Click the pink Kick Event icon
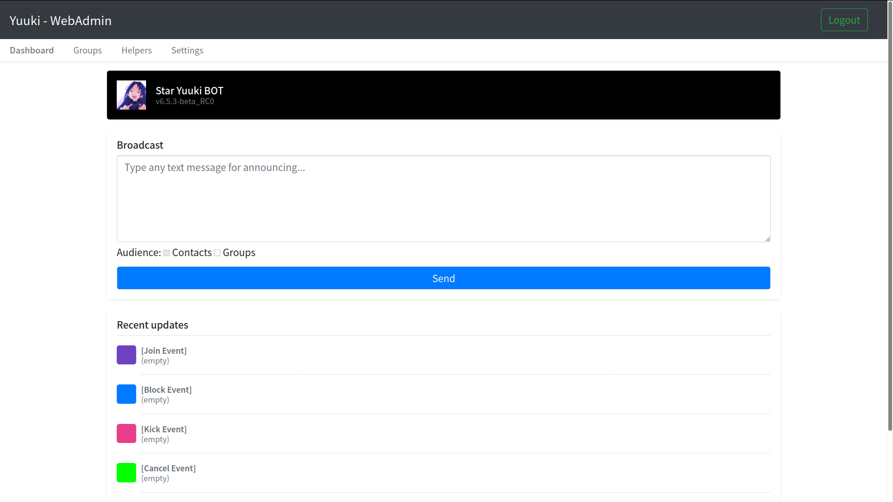Screen dimensions: 893x502 (x=126, y=433)
